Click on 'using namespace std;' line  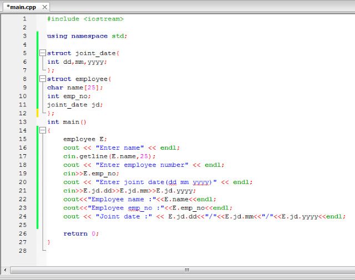[x=87, y=36]
